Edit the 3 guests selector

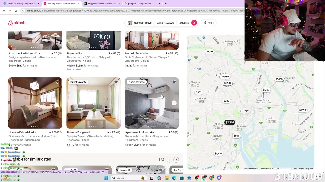pos(184,23)
